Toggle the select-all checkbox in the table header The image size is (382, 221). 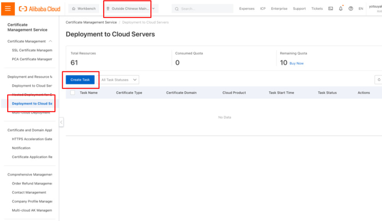point(72,92)
